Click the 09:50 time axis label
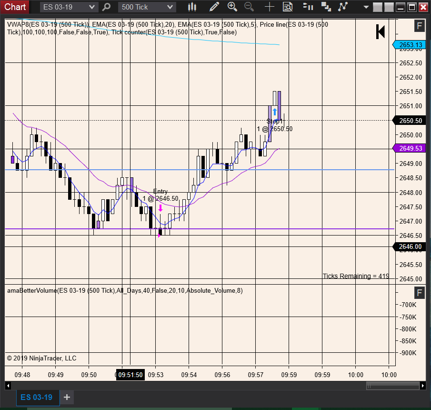The width and height of the screenshot is (431, 410). [89, 375]
